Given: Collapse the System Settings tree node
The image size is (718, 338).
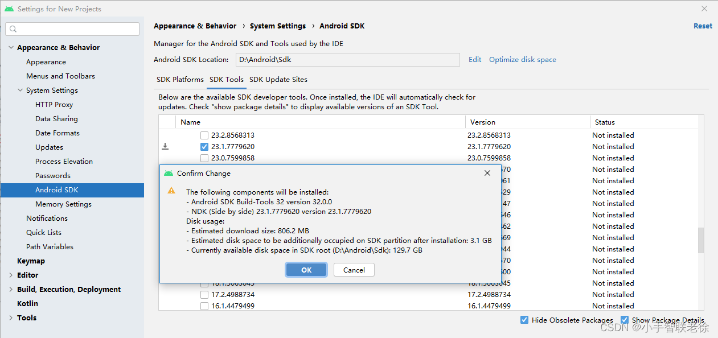Looking at the screenshot, I should point(20,90).
